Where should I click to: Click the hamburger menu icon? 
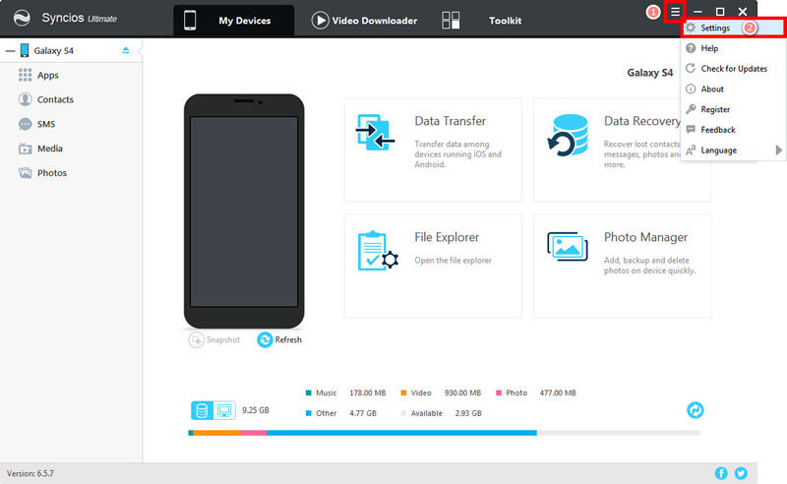[675, 11]
